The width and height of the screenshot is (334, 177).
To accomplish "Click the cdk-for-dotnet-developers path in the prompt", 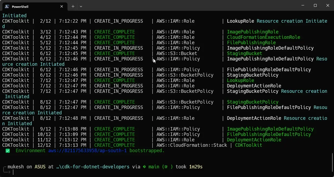I will [92, 166].
